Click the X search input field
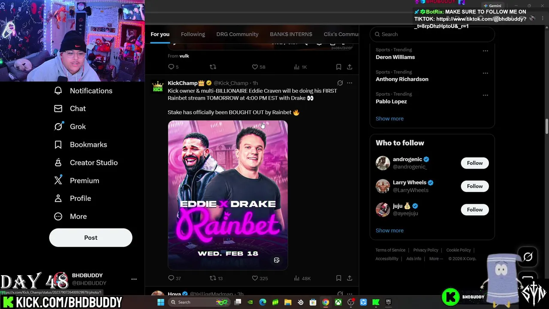Viewport: 549px width, 309px height. pos(432,34)
